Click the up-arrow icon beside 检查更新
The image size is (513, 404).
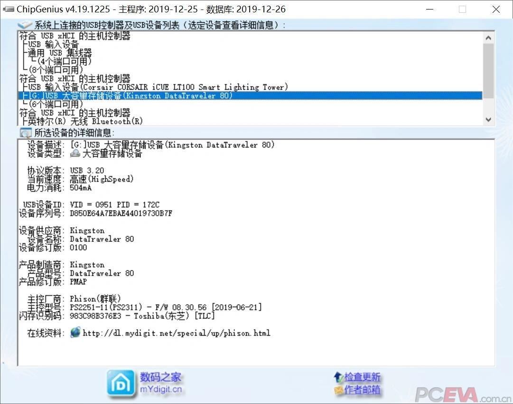tap(338, 377)
